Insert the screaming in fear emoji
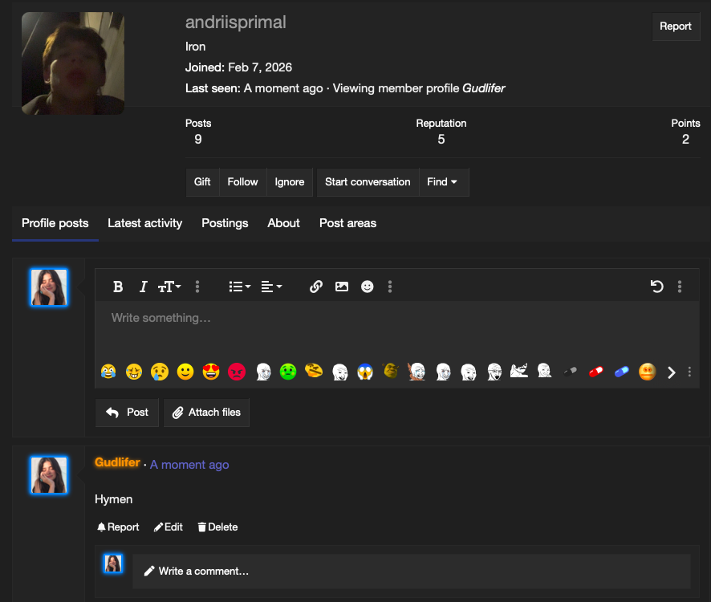 point(365,372)
